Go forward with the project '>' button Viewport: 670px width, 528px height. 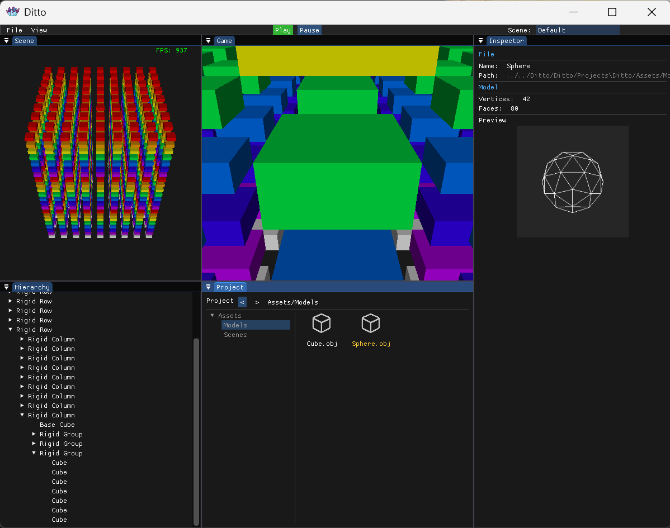257,302
